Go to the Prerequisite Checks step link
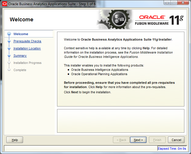Viewport: 191px width, 154px height. pyautogui.click(x=27, y=41)
